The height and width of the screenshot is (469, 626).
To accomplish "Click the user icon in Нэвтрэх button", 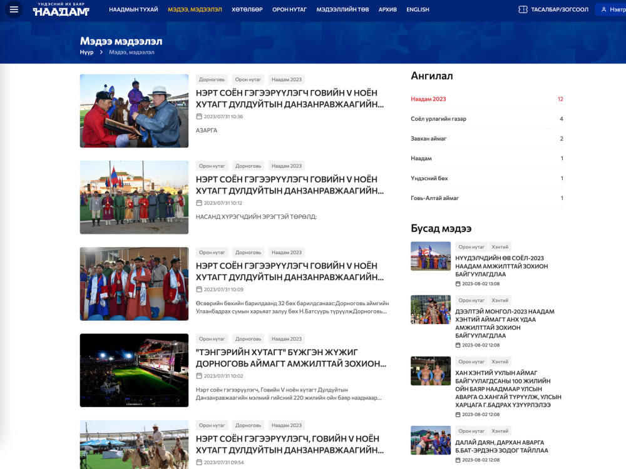I will [603, 9].
